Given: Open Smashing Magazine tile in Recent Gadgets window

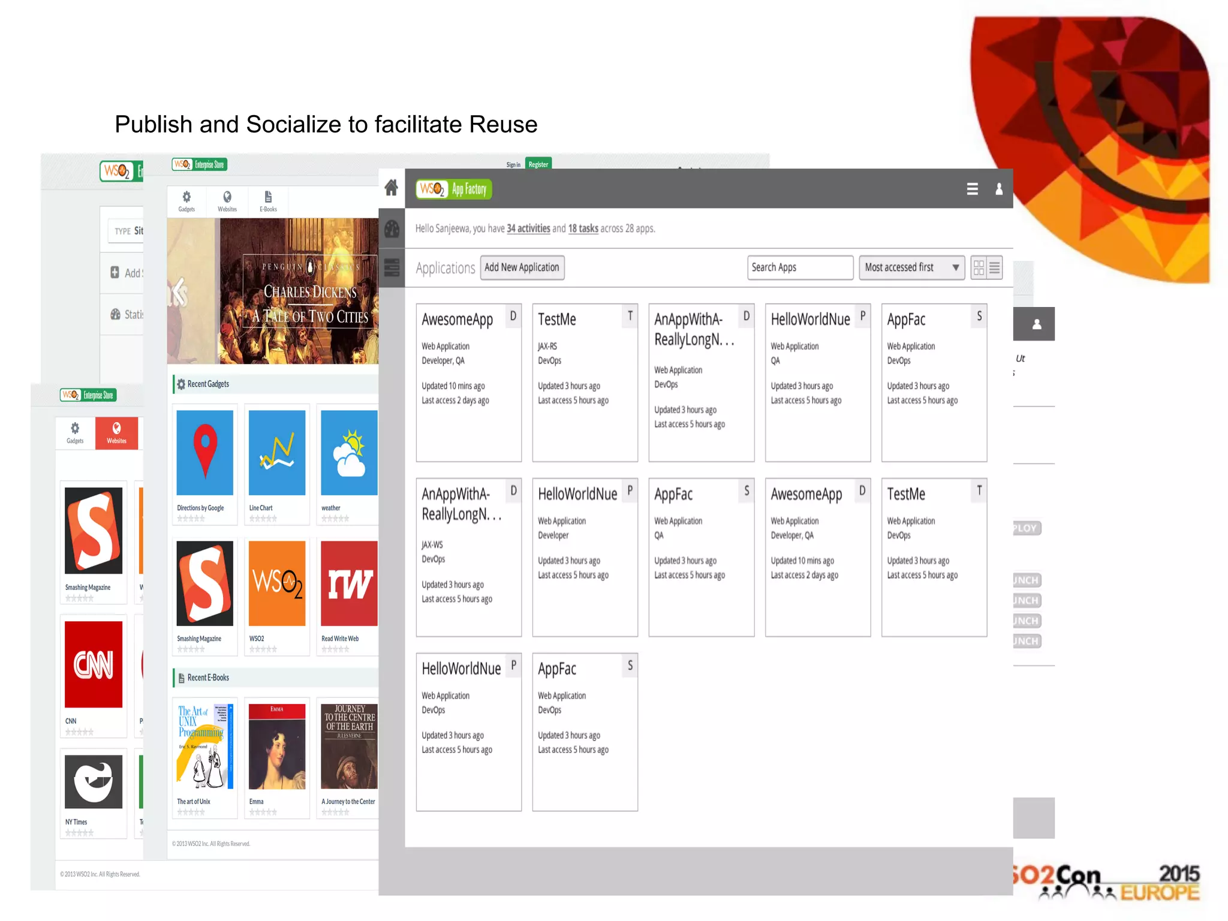Looking at the screenshot, I should [204, 595].
